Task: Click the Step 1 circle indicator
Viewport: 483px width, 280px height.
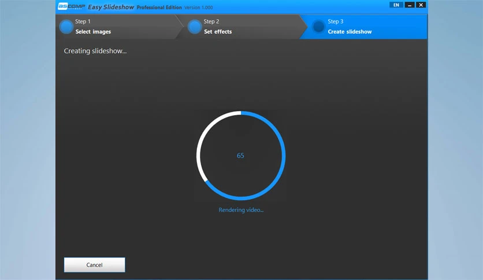Action: (66, 27)
